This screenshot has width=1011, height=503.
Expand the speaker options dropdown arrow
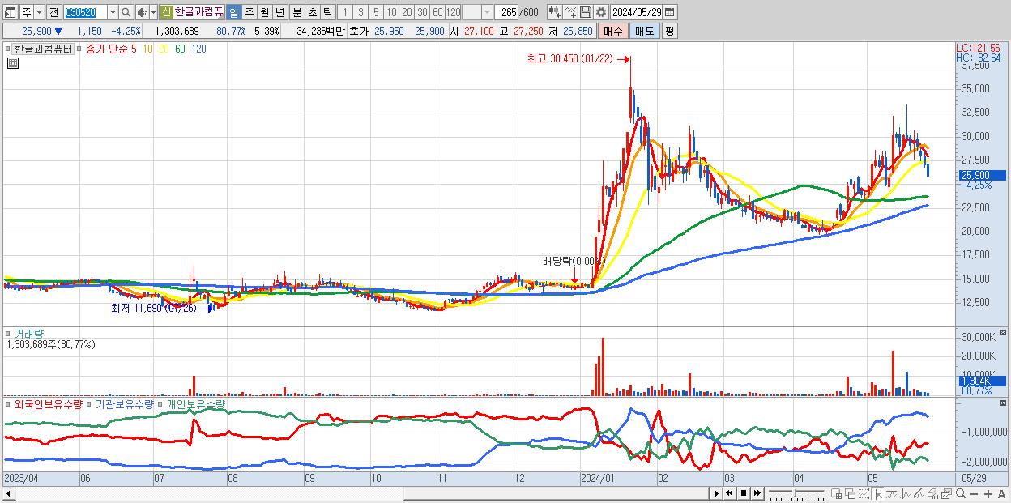pos(153,12)
